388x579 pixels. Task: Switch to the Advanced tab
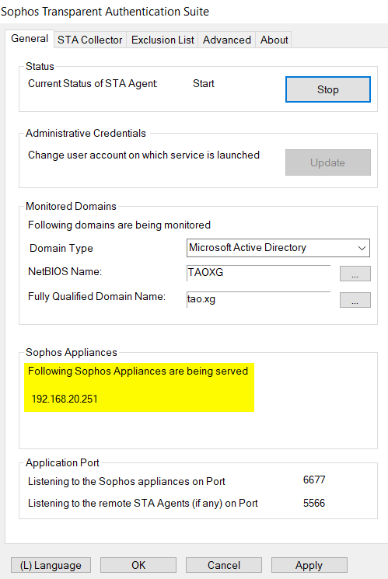click(226, 40)
